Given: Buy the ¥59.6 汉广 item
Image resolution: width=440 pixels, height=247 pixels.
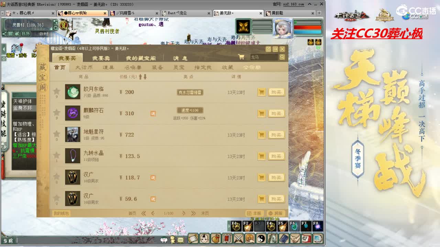Looking at the screenshot, I should [276, 199].
